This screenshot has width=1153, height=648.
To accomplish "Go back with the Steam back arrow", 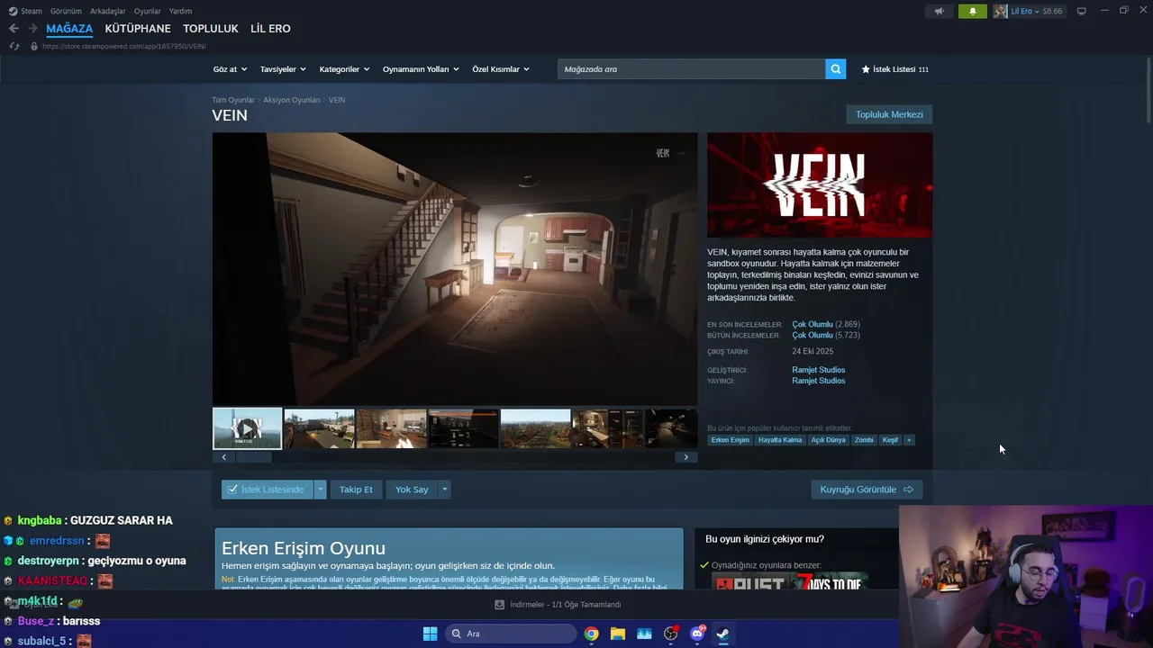I will pyautogui.click(x=14, y=29).
